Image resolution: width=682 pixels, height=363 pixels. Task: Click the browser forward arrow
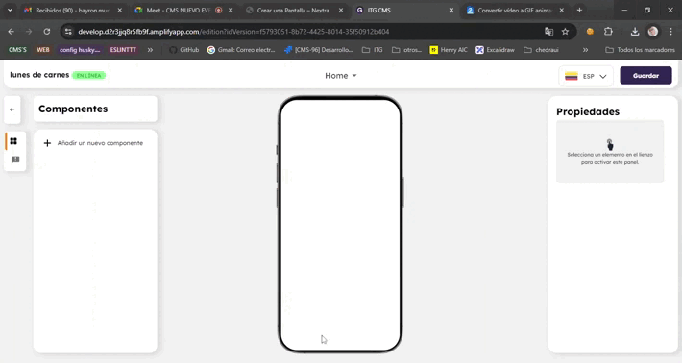[x=29, y=32]
